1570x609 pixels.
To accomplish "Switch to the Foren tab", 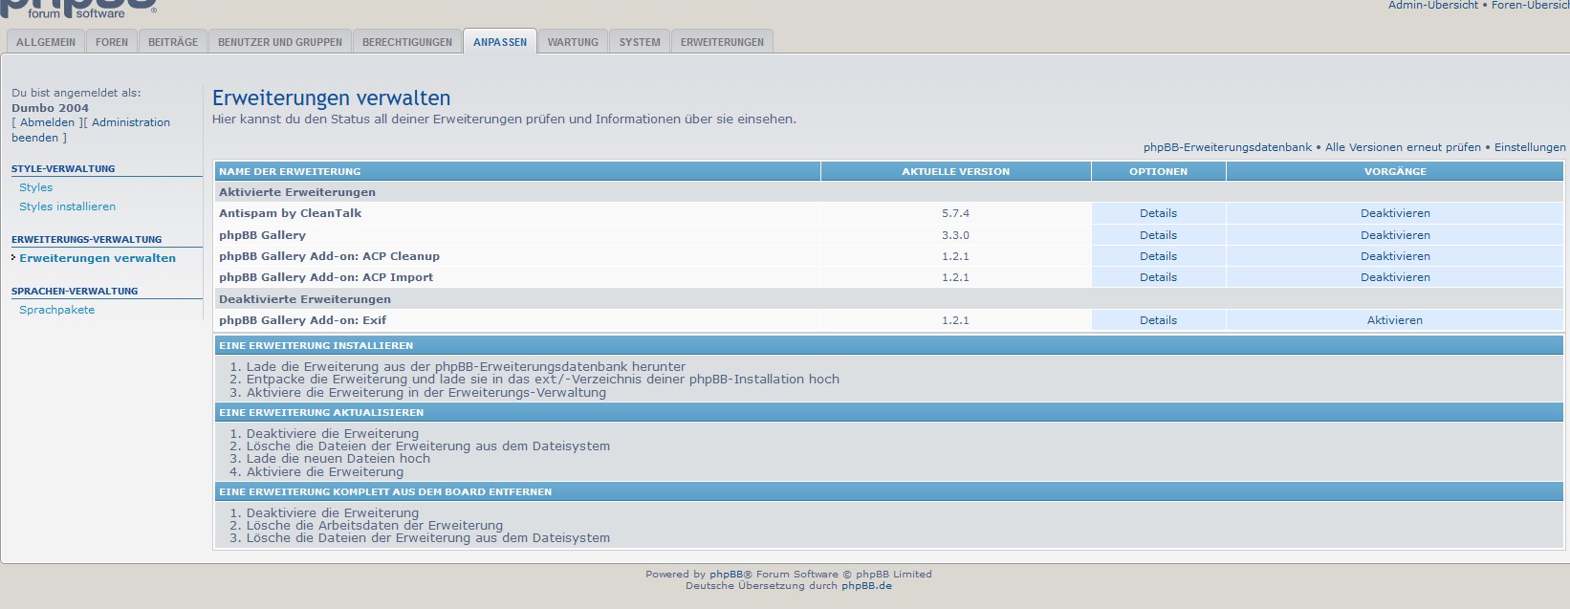I will 112,42.
